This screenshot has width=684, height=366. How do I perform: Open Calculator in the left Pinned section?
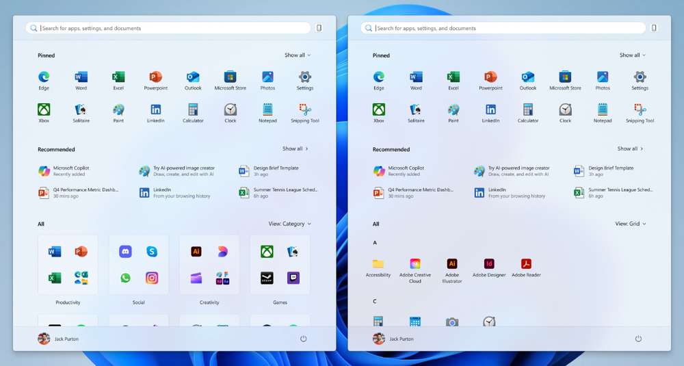193,113
